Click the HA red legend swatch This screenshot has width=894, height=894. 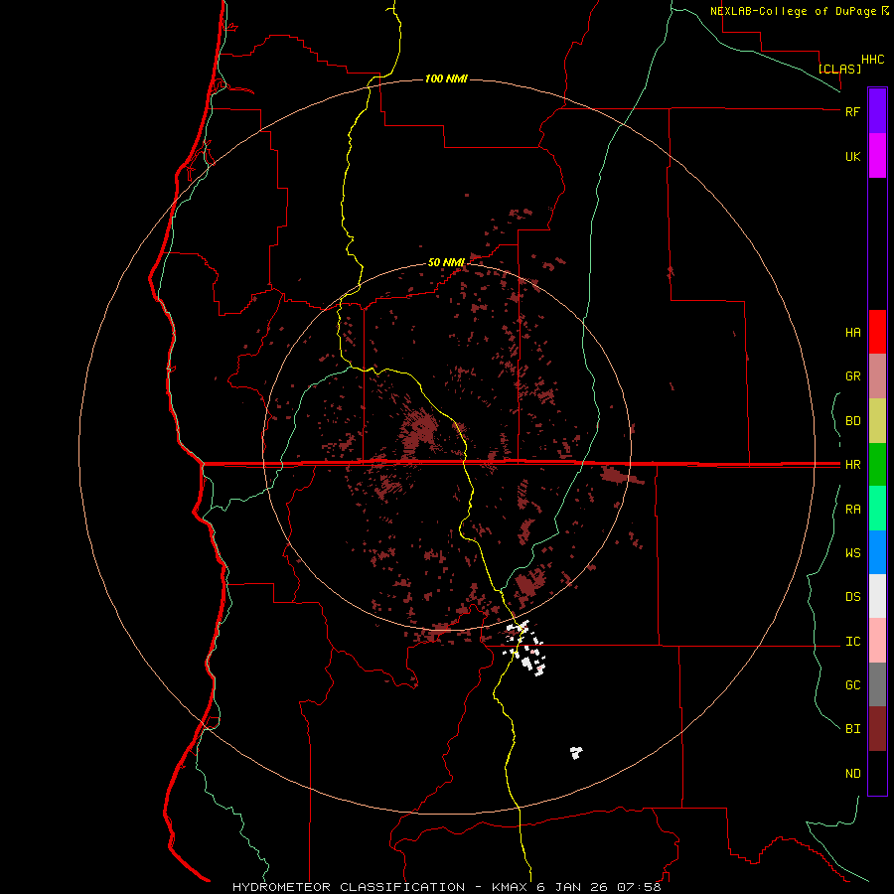tap(877, 332)
